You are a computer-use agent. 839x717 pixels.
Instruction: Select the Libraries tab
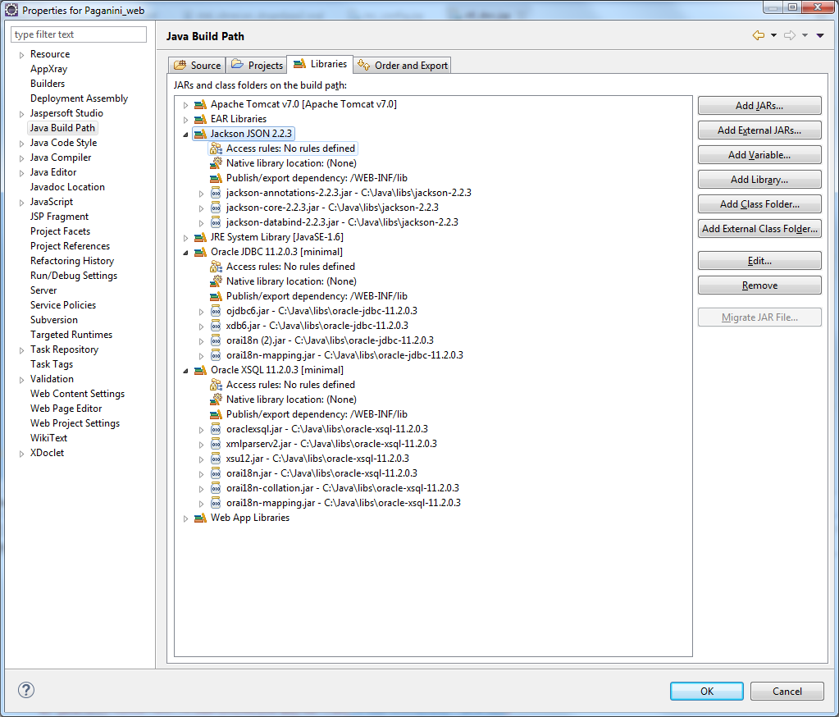[x=320, y=64]
